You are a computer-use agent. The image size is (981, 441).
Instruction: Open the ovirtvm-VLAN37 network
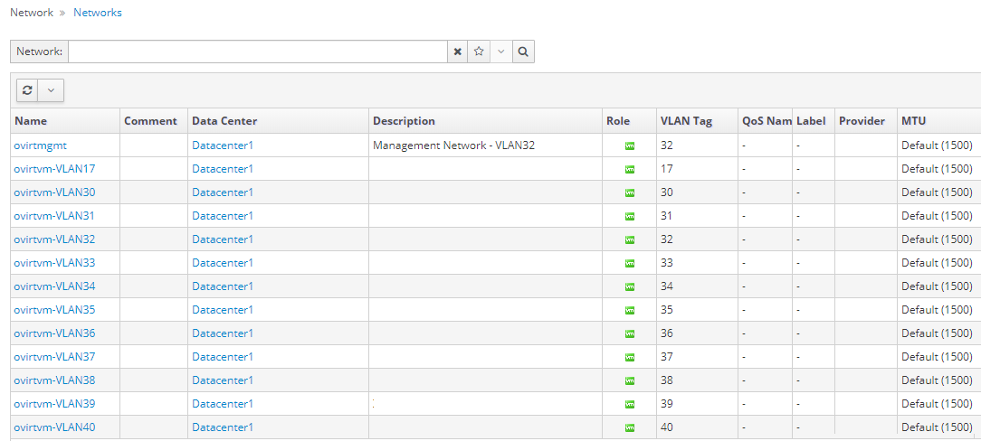coord(54,357)
